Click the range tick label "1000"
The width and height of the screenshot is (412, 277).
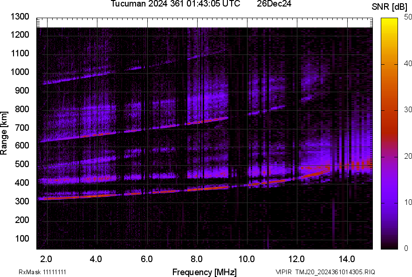(20, 72)
